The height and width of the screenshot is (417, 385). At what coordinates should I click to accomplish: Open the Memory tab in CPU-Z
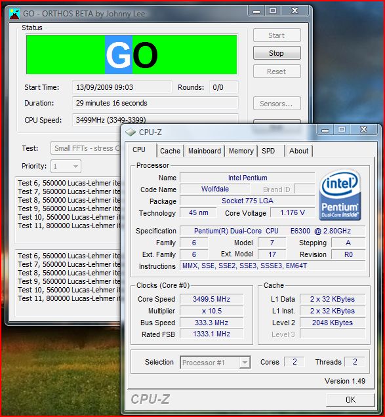pos(241,151)
